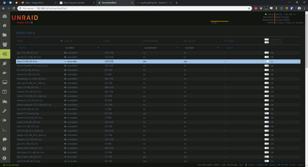Disable the dstat-0.7.3 package switch
Image resolution: width=308 pixels, height=167 pixels.
click(266, 113)
